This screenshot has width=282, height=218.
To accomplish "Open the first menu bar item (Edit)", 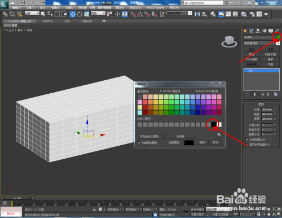I will (x=16, y=7).
